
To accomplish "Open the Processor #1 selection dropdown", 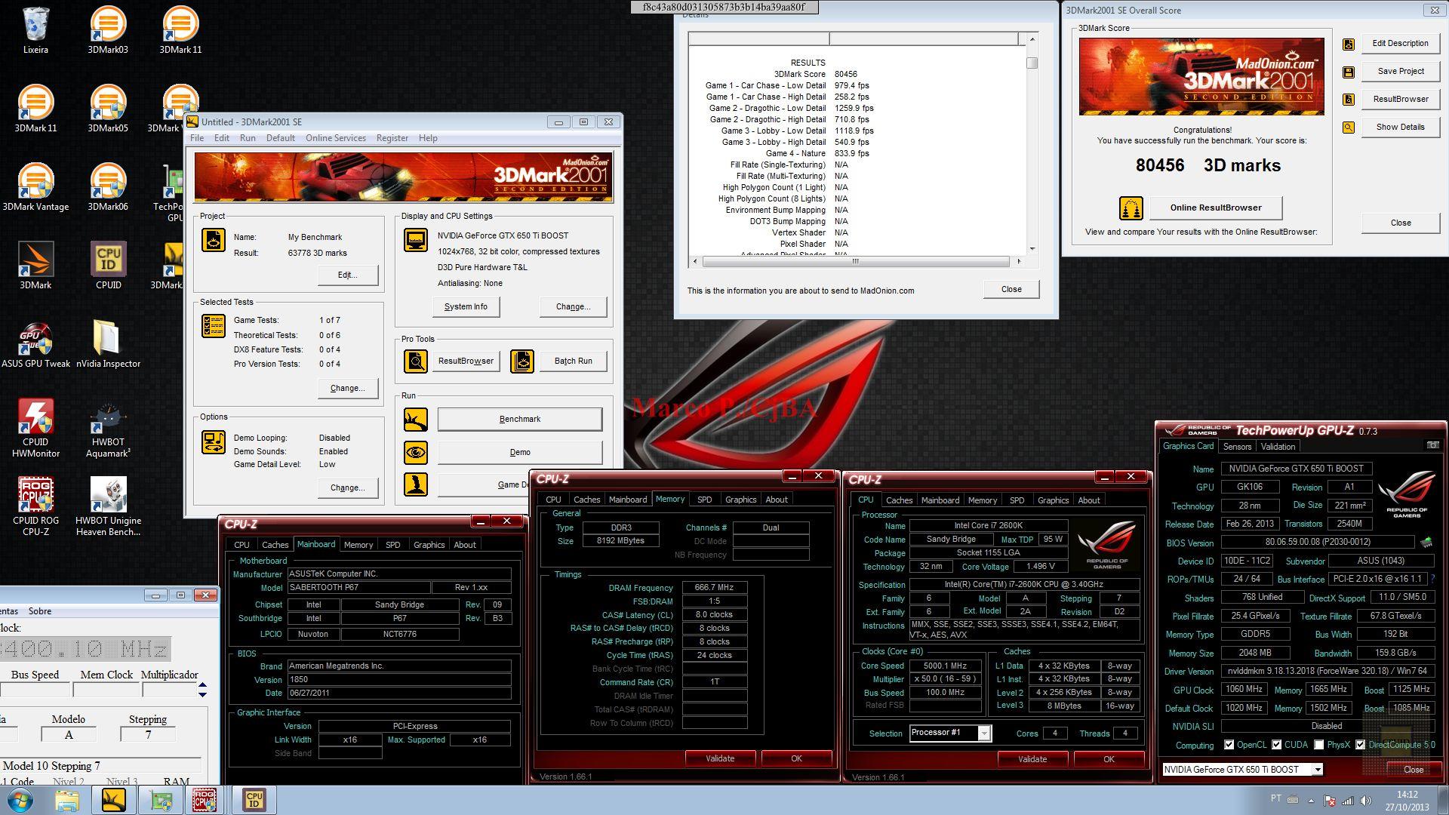I will (x=984, y=733).
